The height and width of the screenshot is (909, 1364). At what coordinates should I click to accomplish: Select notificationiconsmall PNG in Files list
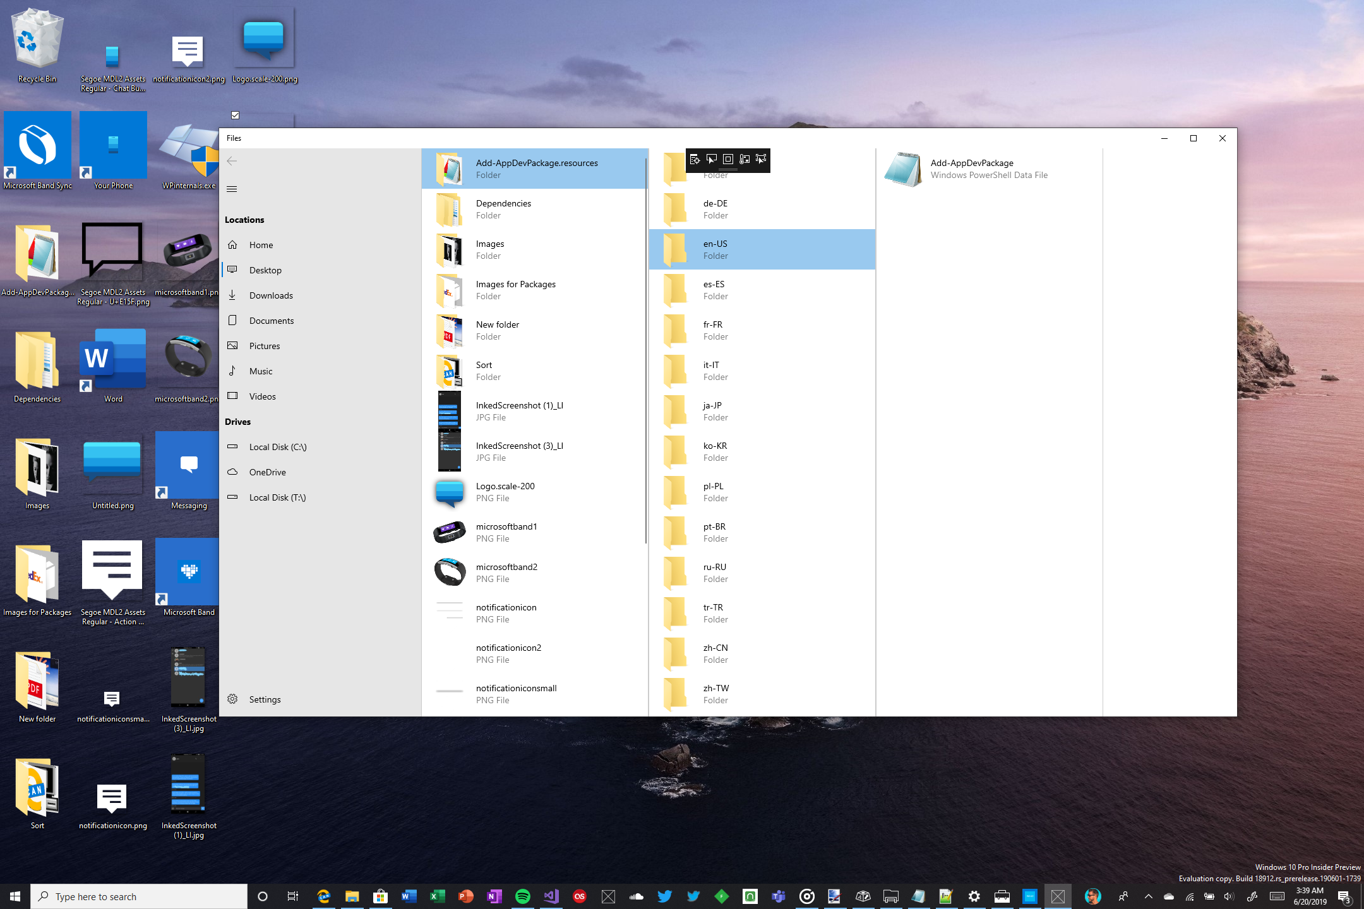[534, 694]
